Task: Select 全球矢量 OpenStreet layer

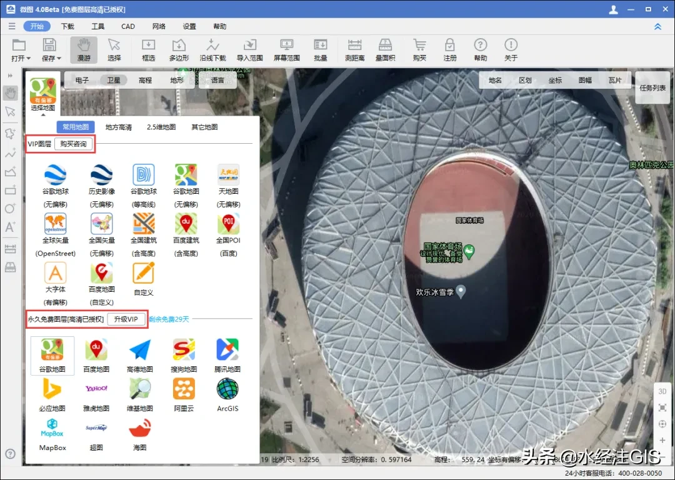Action: (56, 235)
